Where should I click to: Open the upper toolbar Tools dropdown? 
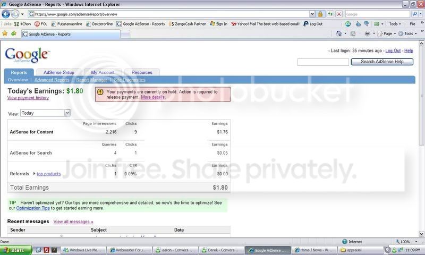395,24
